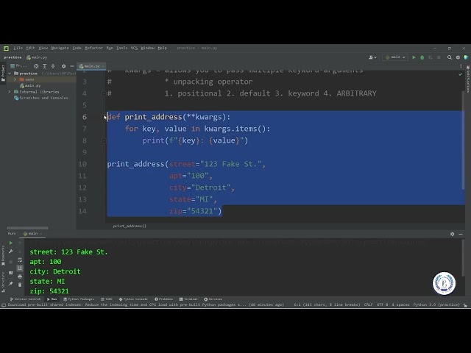The image size is (471, 353).
Task: Open Python Console tool window
Action: [133, 299]
